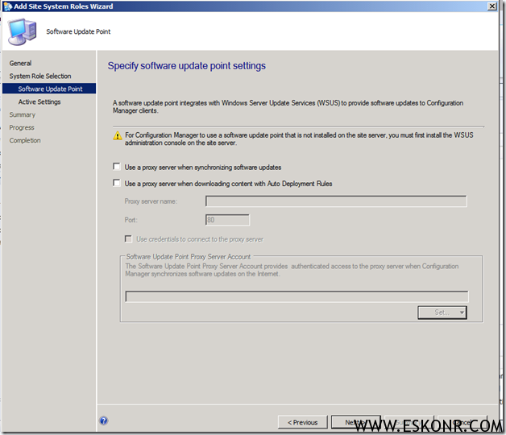The image size is (506, 435).
Task: Select the Software Update Point step
Action: (49, 89)
